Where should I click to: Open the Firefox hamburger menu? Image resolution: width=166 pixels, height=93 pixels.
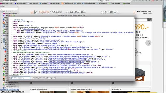(161, 1)
